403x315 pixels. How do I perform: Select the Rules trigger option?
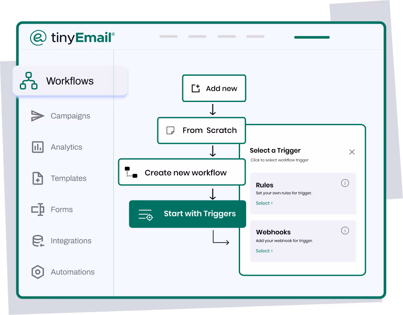[303, 193]
